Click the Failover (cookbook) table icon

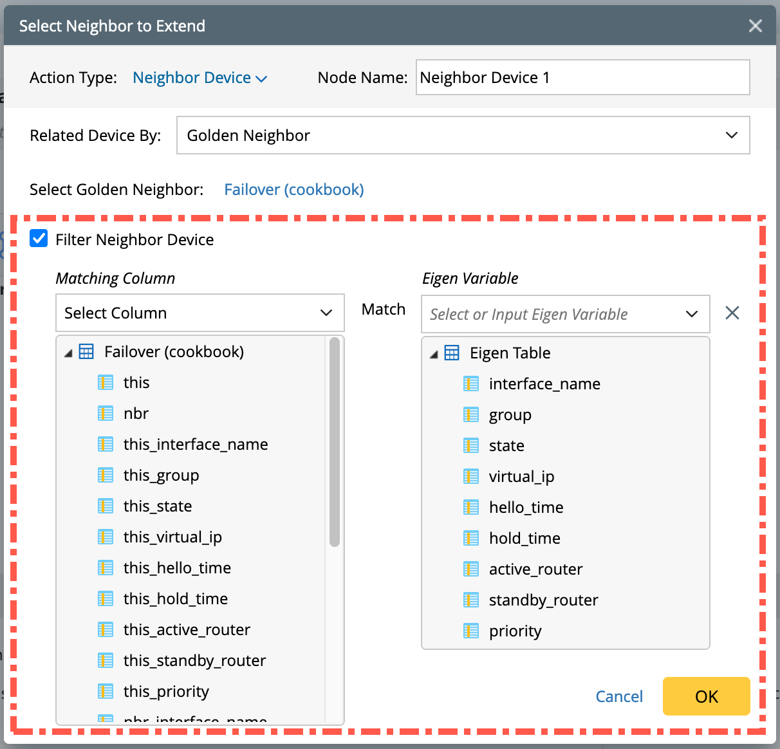[x=86, y=351]
